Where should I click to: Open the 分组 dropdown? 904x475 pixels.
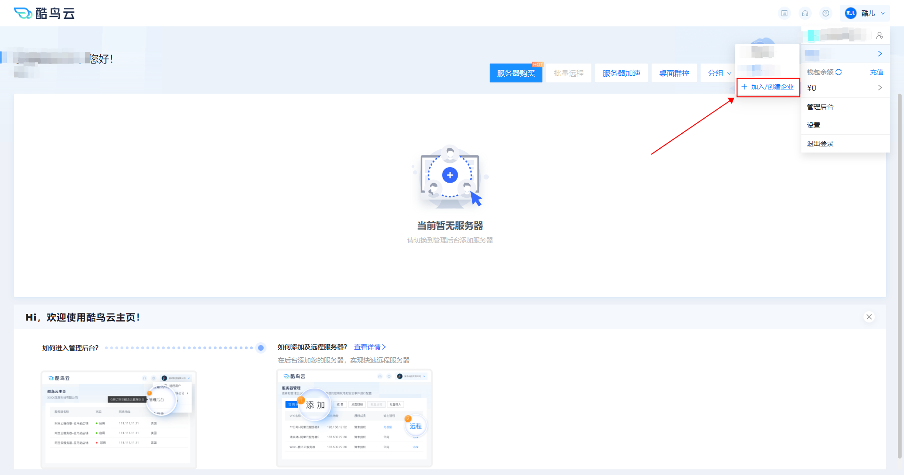[719, 73]
